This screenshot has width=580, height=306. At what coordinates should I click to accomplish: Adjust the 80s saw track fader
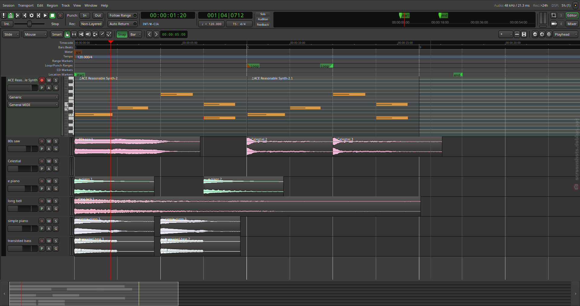(23, 149)
